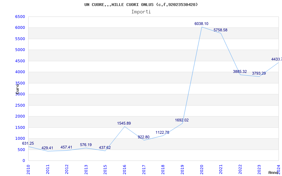The image size is (282, 176).
Task: Click the 4500 y-axis tick label
Action: (x=20, y=61)
